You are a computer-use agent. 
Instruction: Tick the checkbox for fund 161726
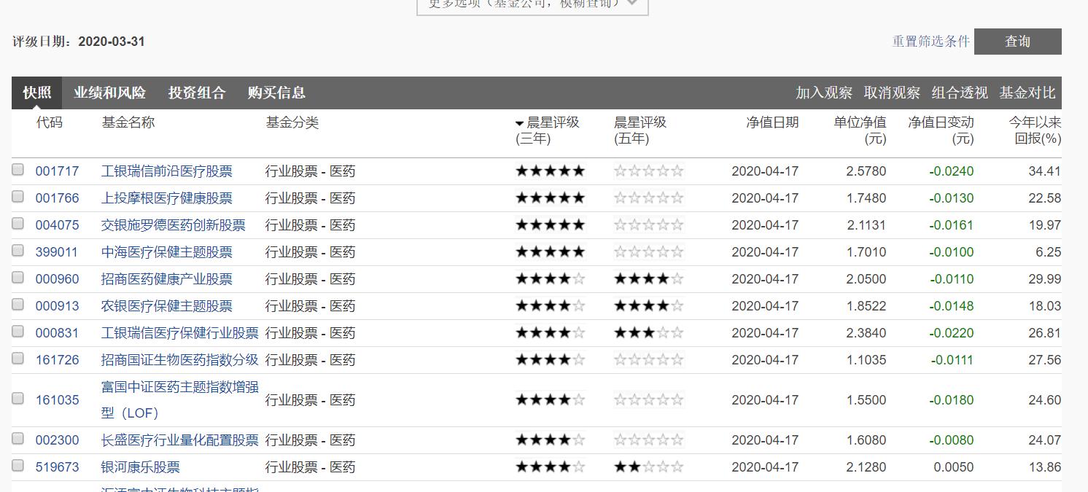[x=18, y=359]
